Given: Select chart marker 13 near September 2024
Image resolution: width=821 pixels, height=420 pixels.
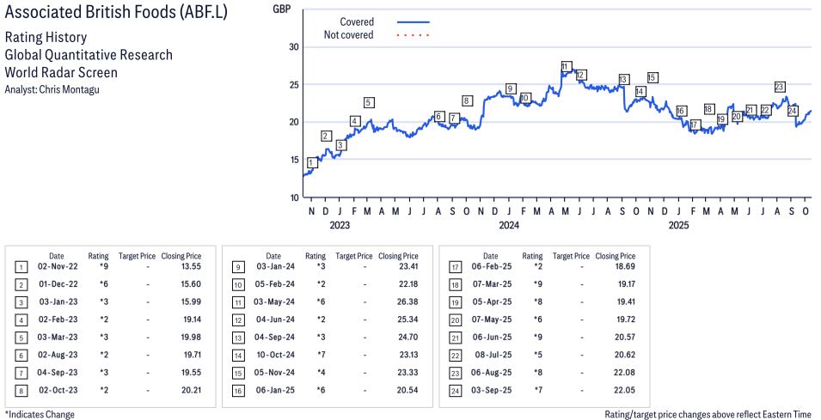Looking at the screenshot, I should pos(623,80).
